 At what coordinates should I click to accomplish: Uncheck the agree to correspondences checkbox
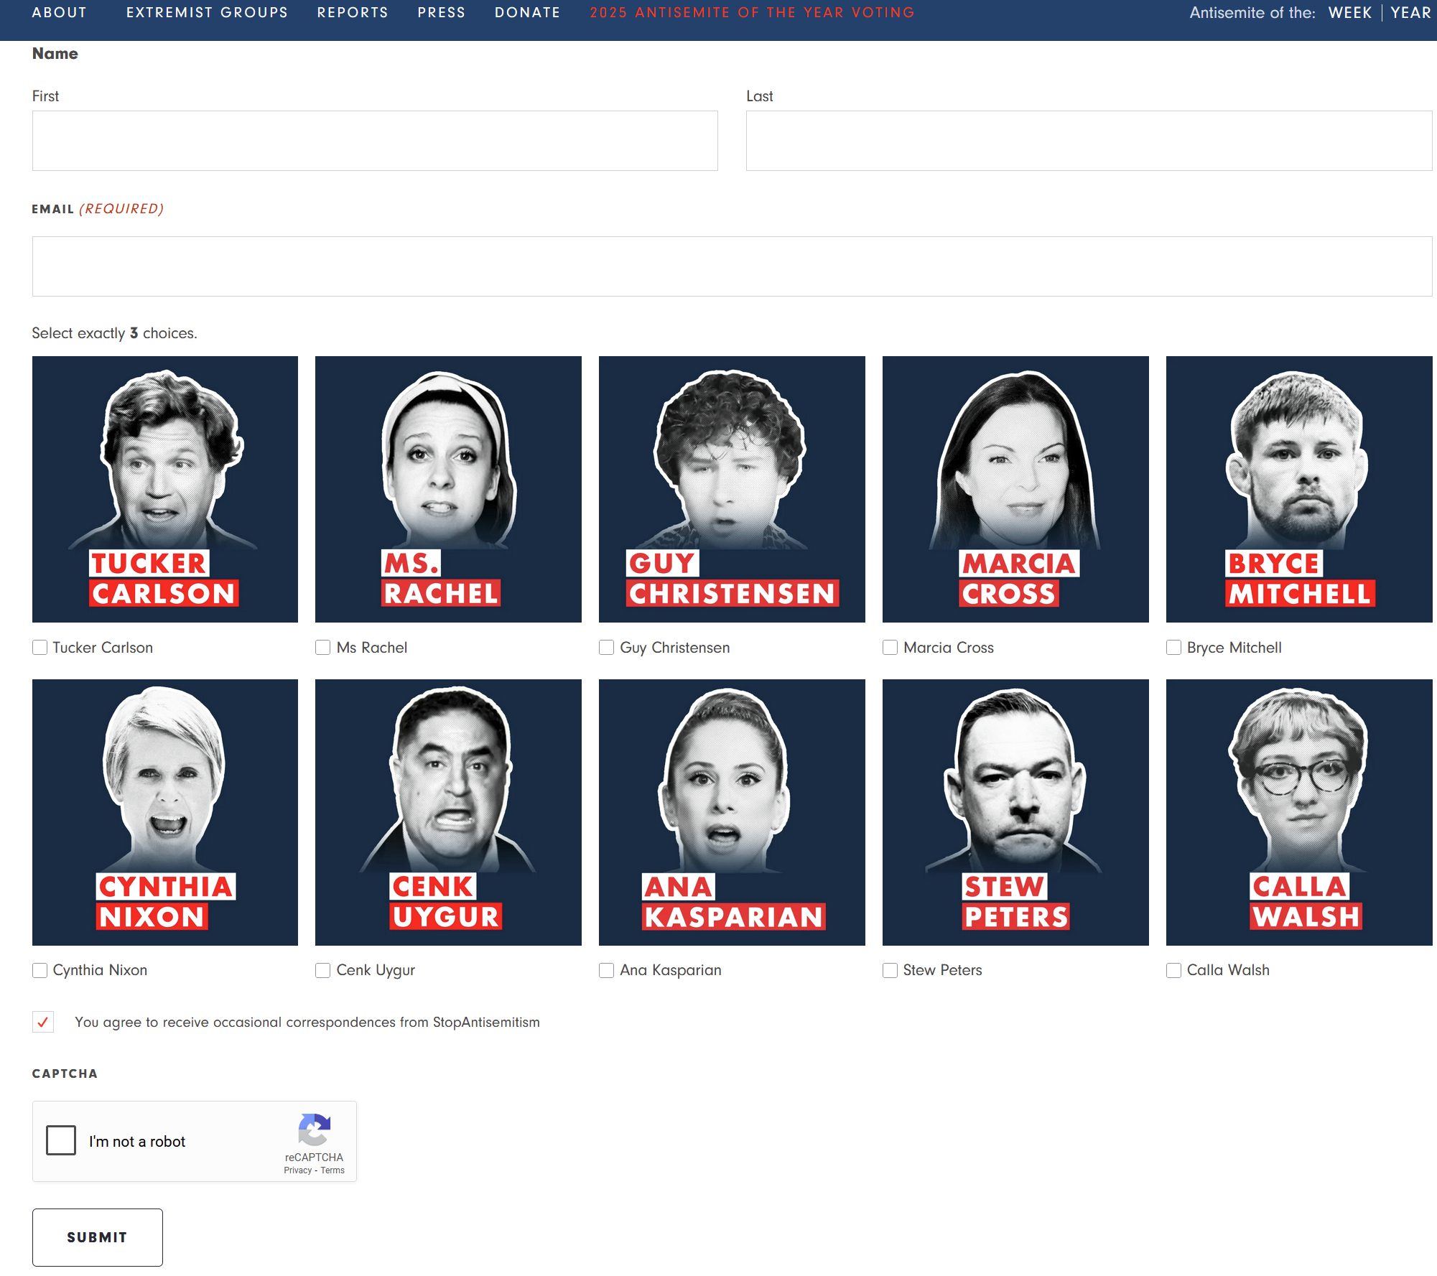[43, 1022]
